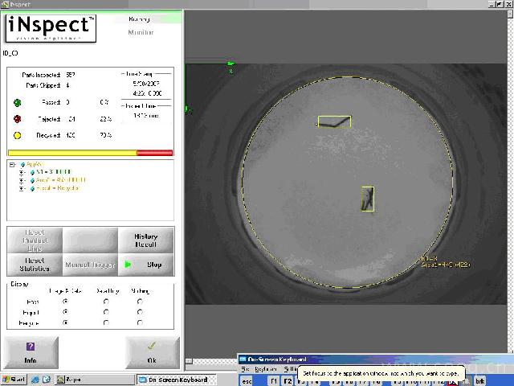Click the esc key on the on-screen keyboard

pyautogui.click(x=247, y=380)
